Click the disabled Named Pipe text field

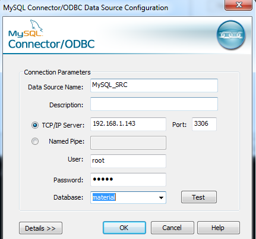coord(128,142)
